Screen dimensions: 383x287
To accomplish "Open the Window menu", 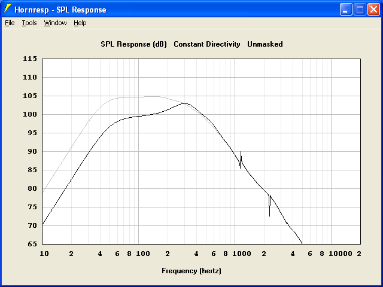I will [x=55, y=23].
